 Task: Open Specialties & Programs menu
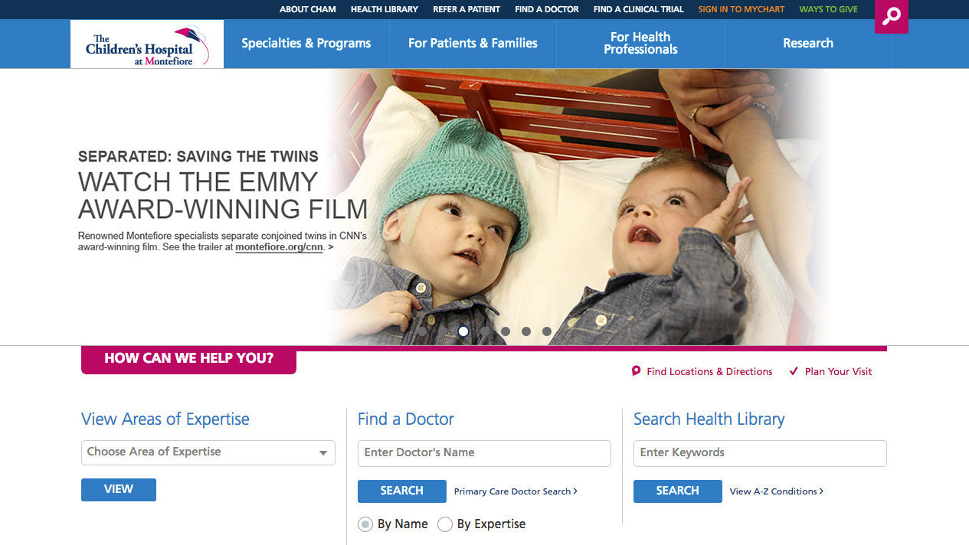click(x=306, y=44)
